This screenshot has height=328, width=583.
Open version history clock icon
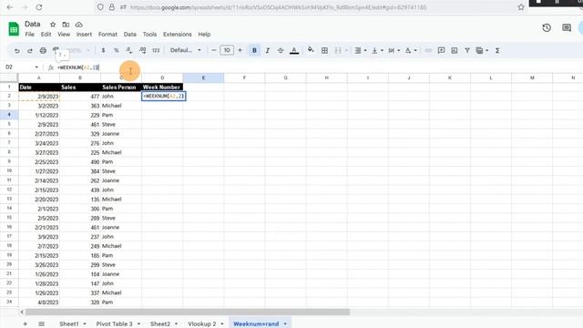coord(547,28)
